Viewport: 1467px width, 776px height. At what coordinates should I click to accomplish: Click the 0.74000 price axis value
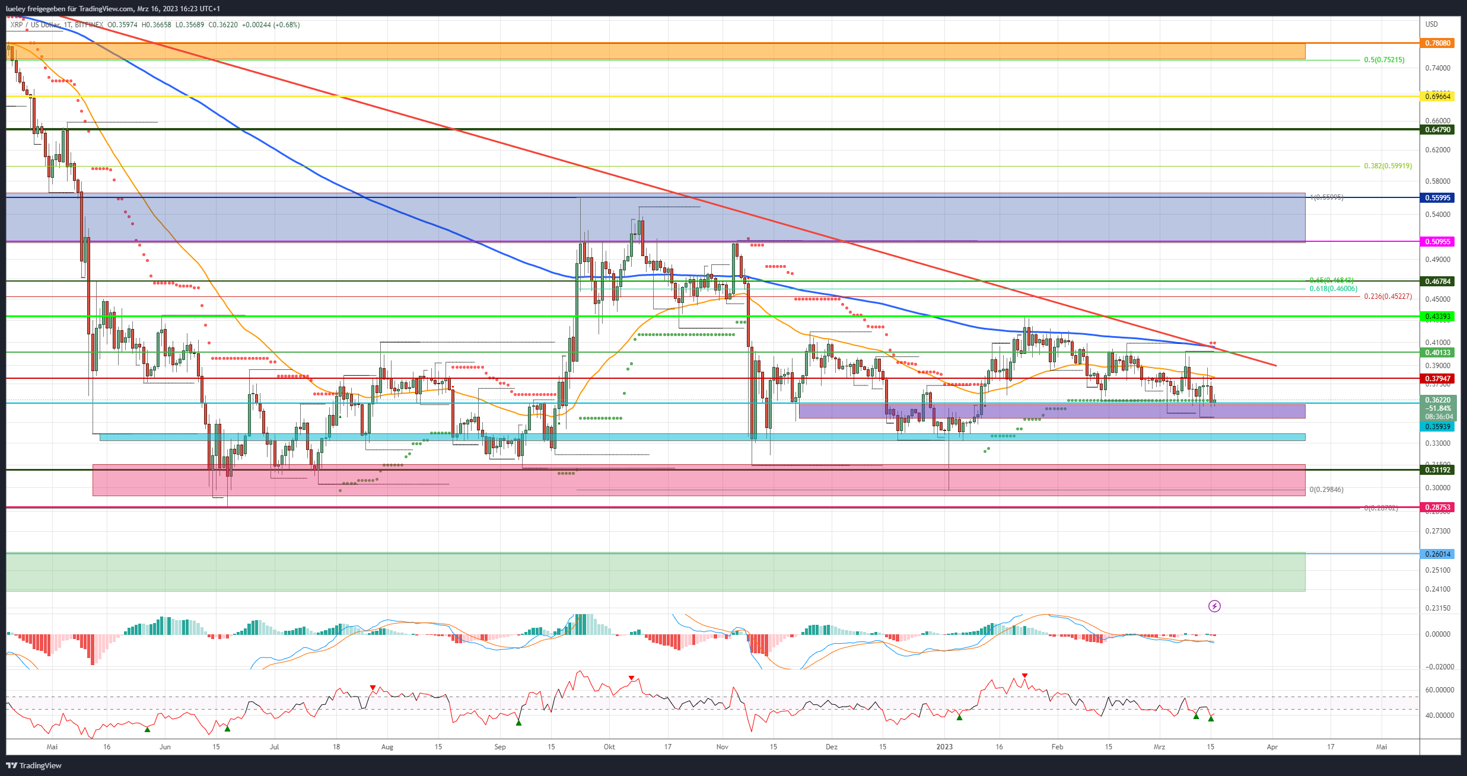click(1437, 68)
